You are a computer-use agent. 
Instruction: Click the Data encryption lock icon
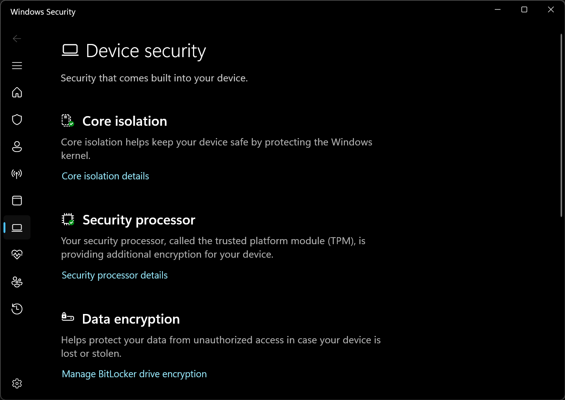68,317
